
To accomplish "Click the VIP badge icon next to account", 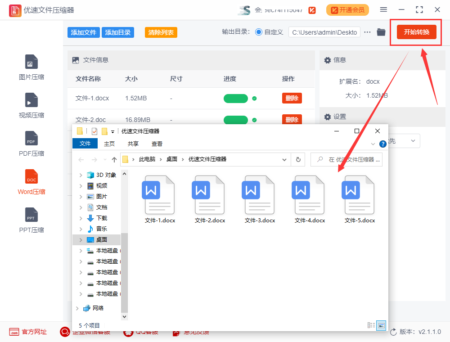I will coord(312,10).
